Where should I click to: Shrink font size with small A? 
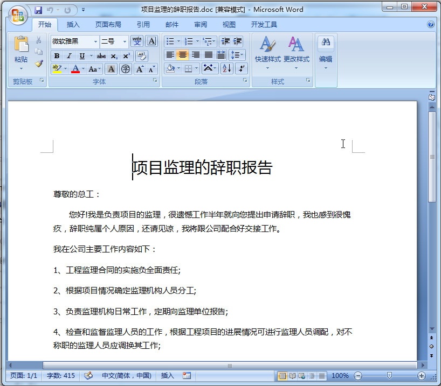pyautogui.click(x=152, y=69)
